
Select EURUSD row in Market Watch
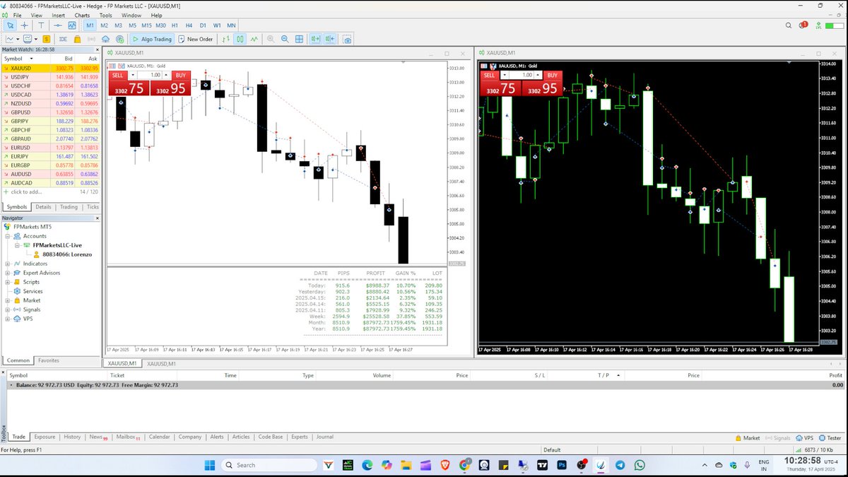coord(51,148)
